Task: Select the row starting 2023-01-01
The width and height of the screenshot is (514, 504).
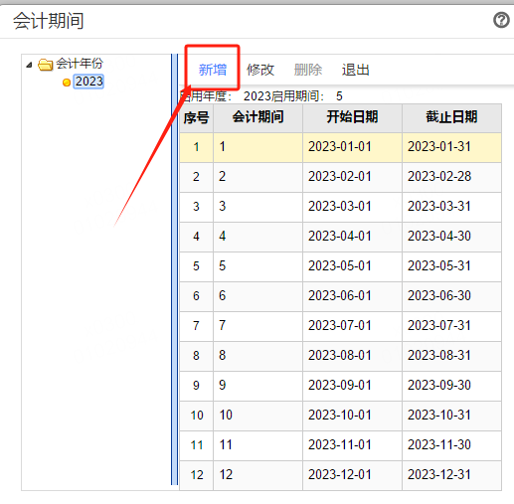Action: pos(340,147)
